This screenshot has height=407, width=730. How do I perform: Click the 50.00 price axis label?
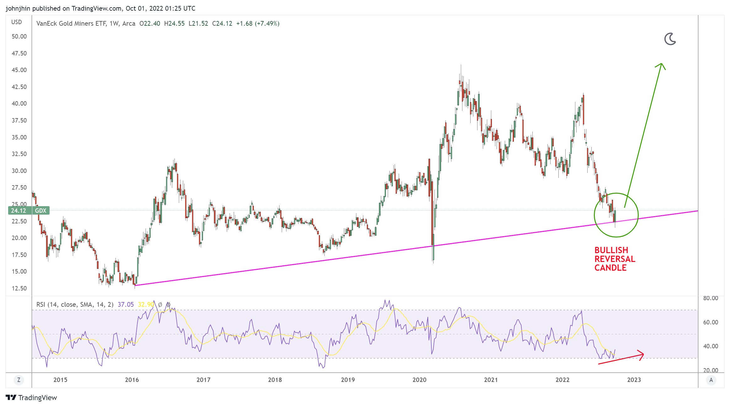point(19,36)
